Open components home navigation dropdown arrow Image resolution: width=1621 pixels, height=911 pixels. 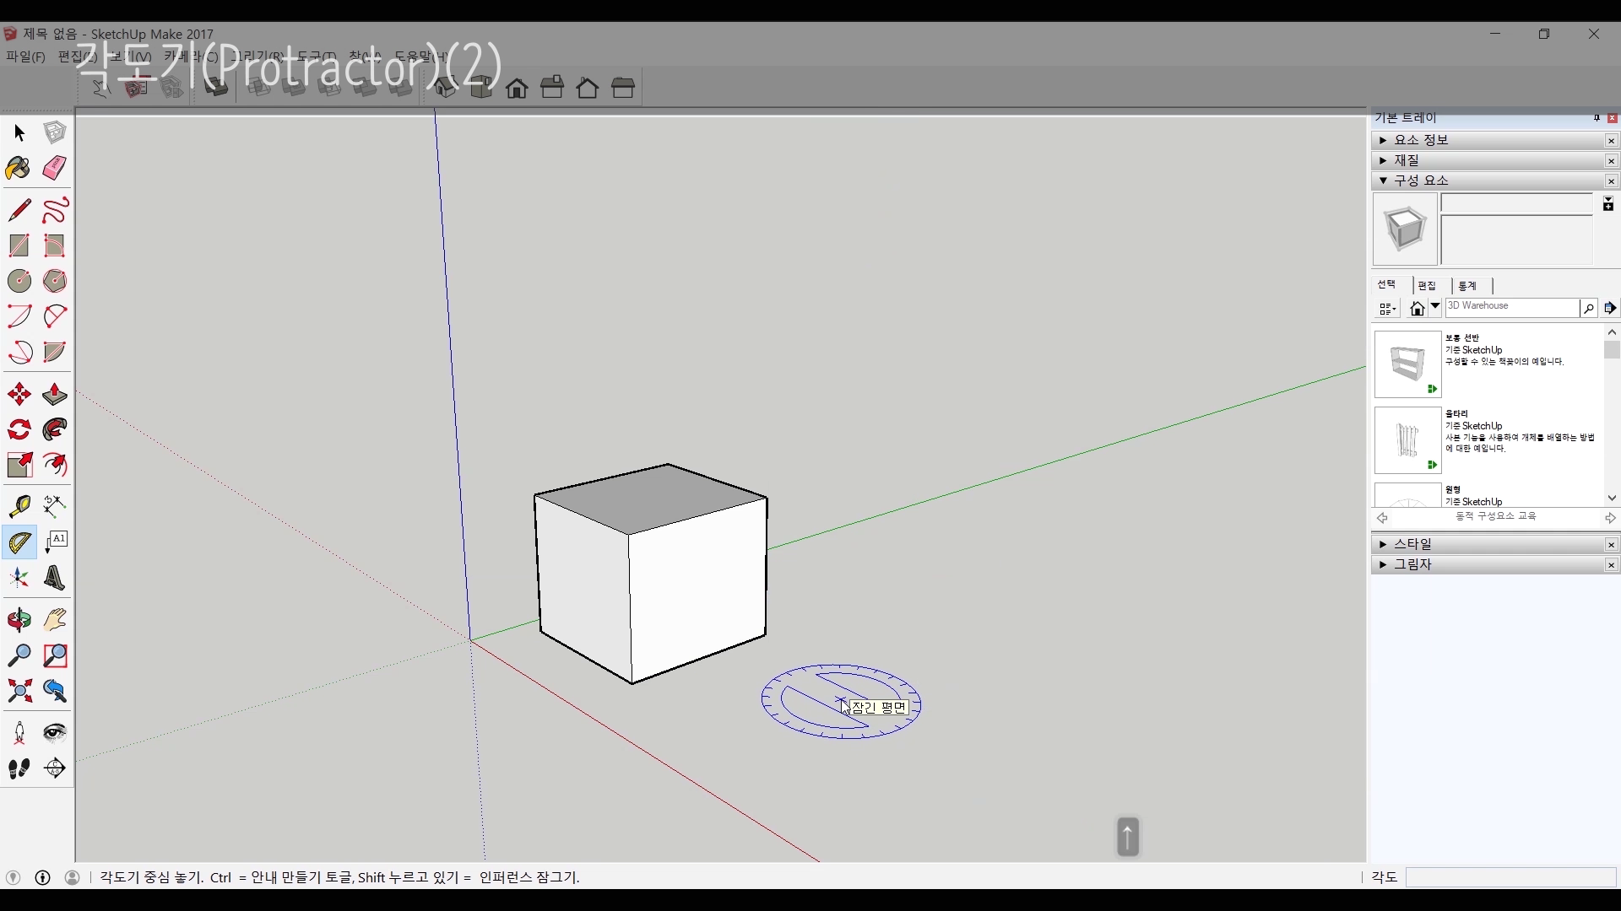point(1434,307)
